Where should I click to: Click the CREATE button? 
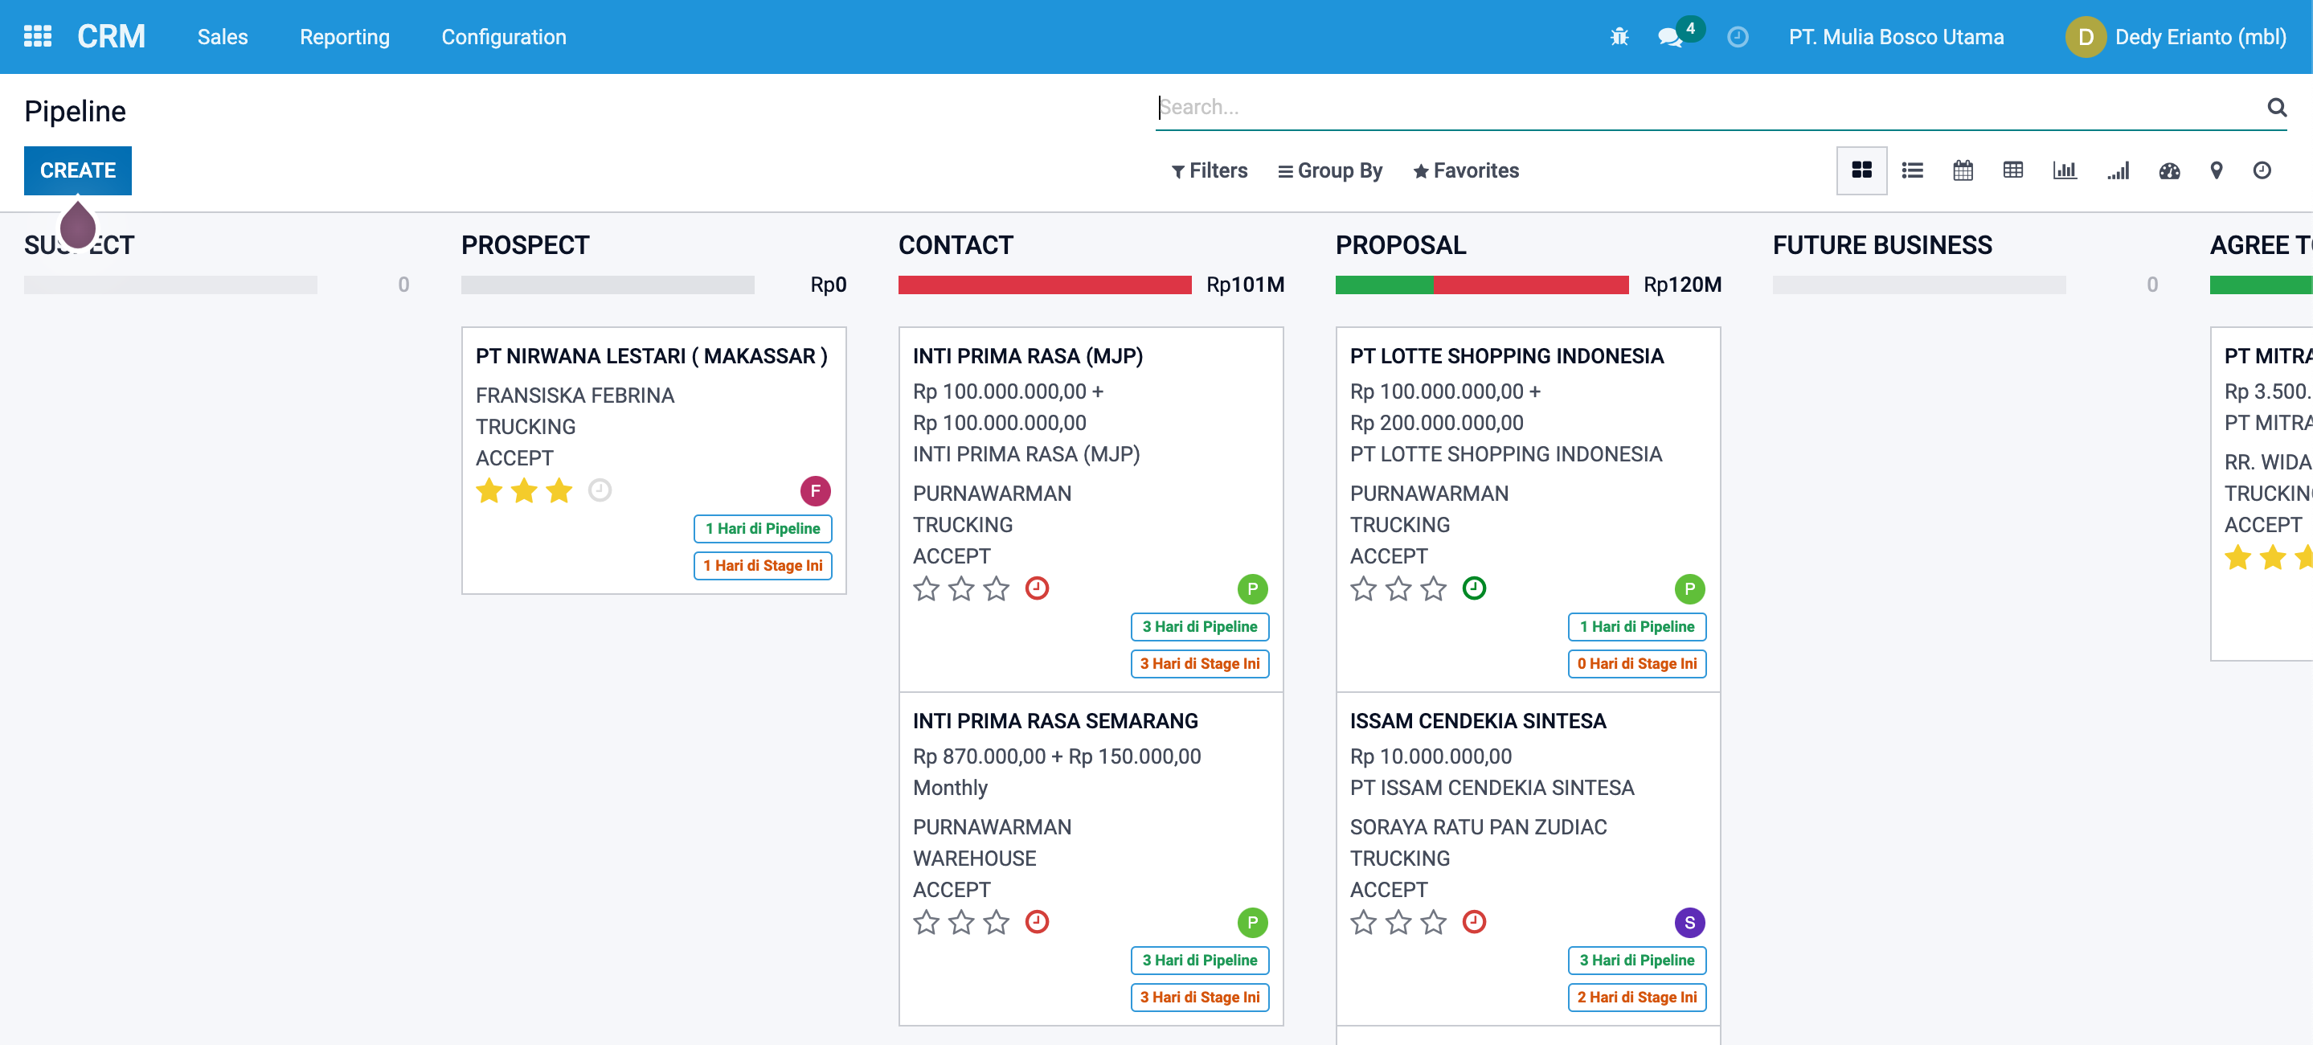point(78,170)
